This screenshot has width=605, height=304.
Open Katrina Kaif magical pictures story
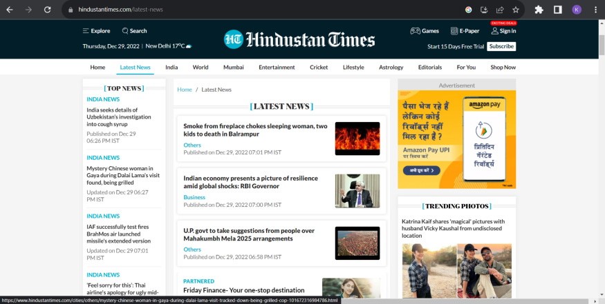click(x=453, y=228)
